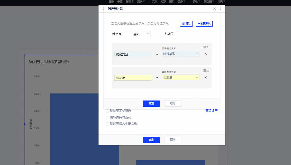The image size is (291, 165).
Task: Cancel the 筛选器关联 dialog
Action: coord(173,103)
